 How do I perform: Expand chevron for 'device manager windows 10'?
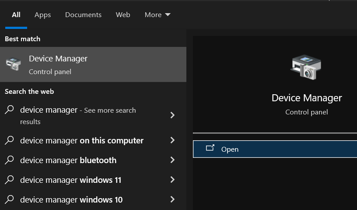(172, 199)
